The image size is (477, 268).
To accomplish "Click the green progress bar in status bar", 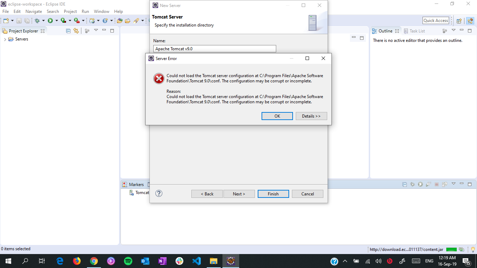I will (x=452, y=250).
